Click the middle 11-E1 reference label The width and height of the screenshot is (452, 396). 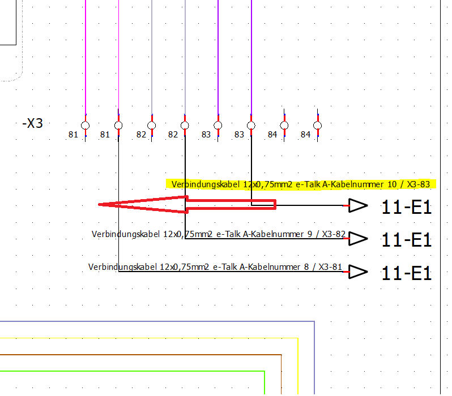tap(407, 240)
